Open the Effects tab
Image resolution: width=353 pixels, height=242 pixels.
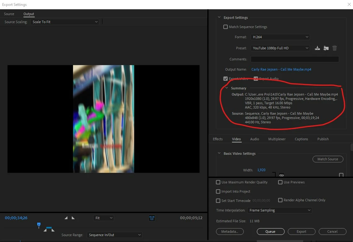tap(217, 139)
